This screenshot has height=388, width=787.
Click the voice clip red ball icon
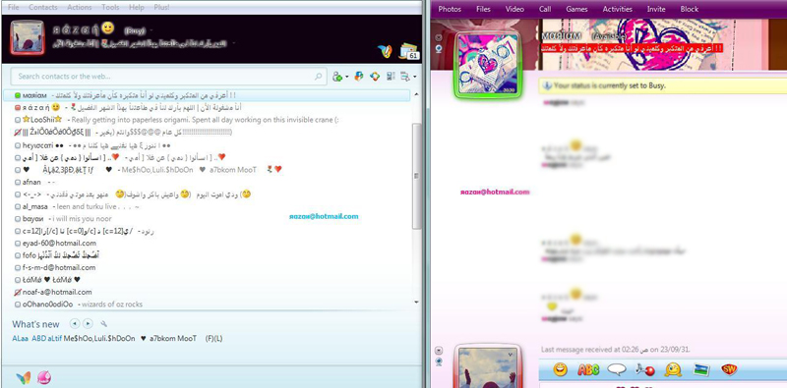pos(645,370)
